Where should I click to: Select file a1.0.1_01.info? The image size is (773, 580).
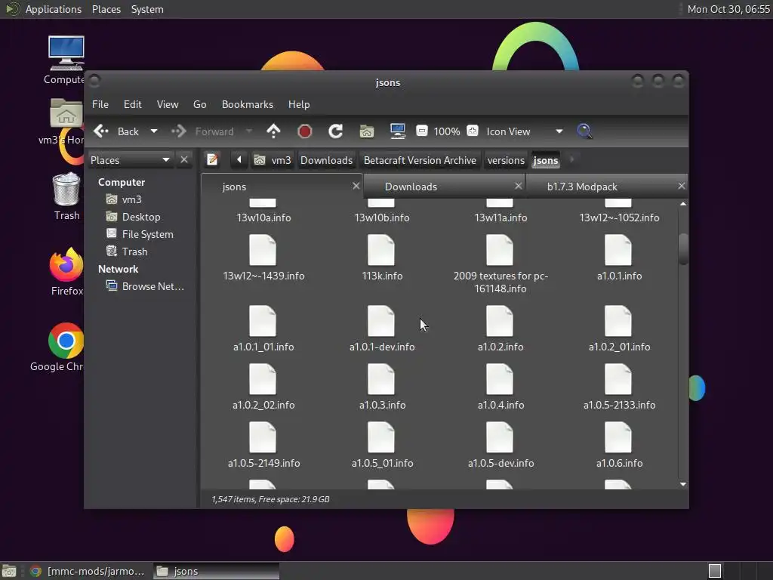click(x=263, y=329)
